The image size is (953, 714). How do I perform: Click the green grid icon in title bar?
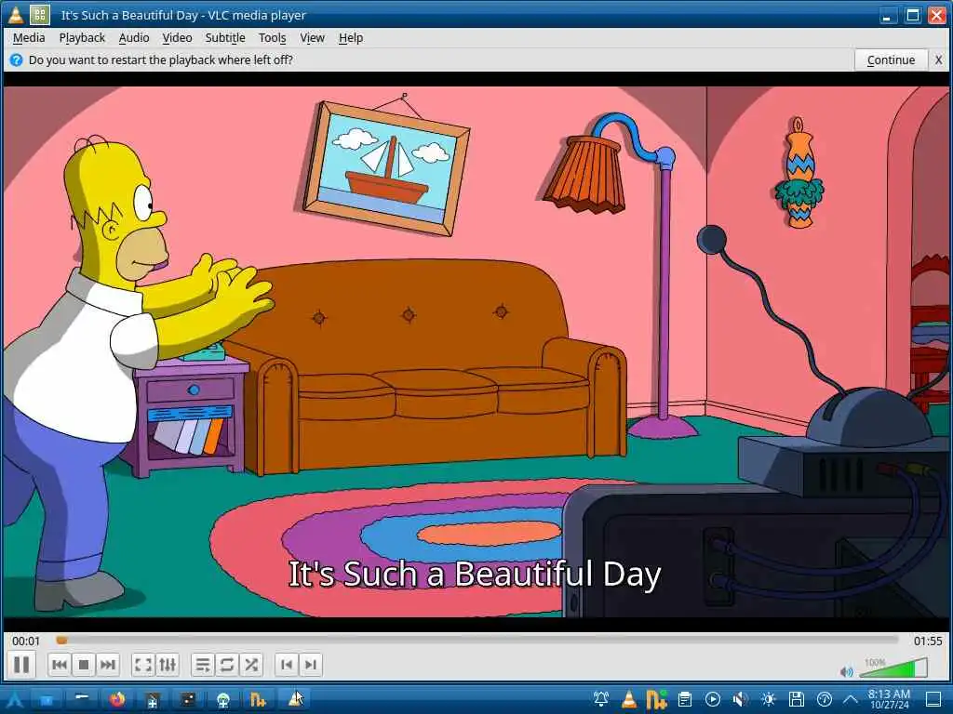pyautogui.click(x=39, y=15)
